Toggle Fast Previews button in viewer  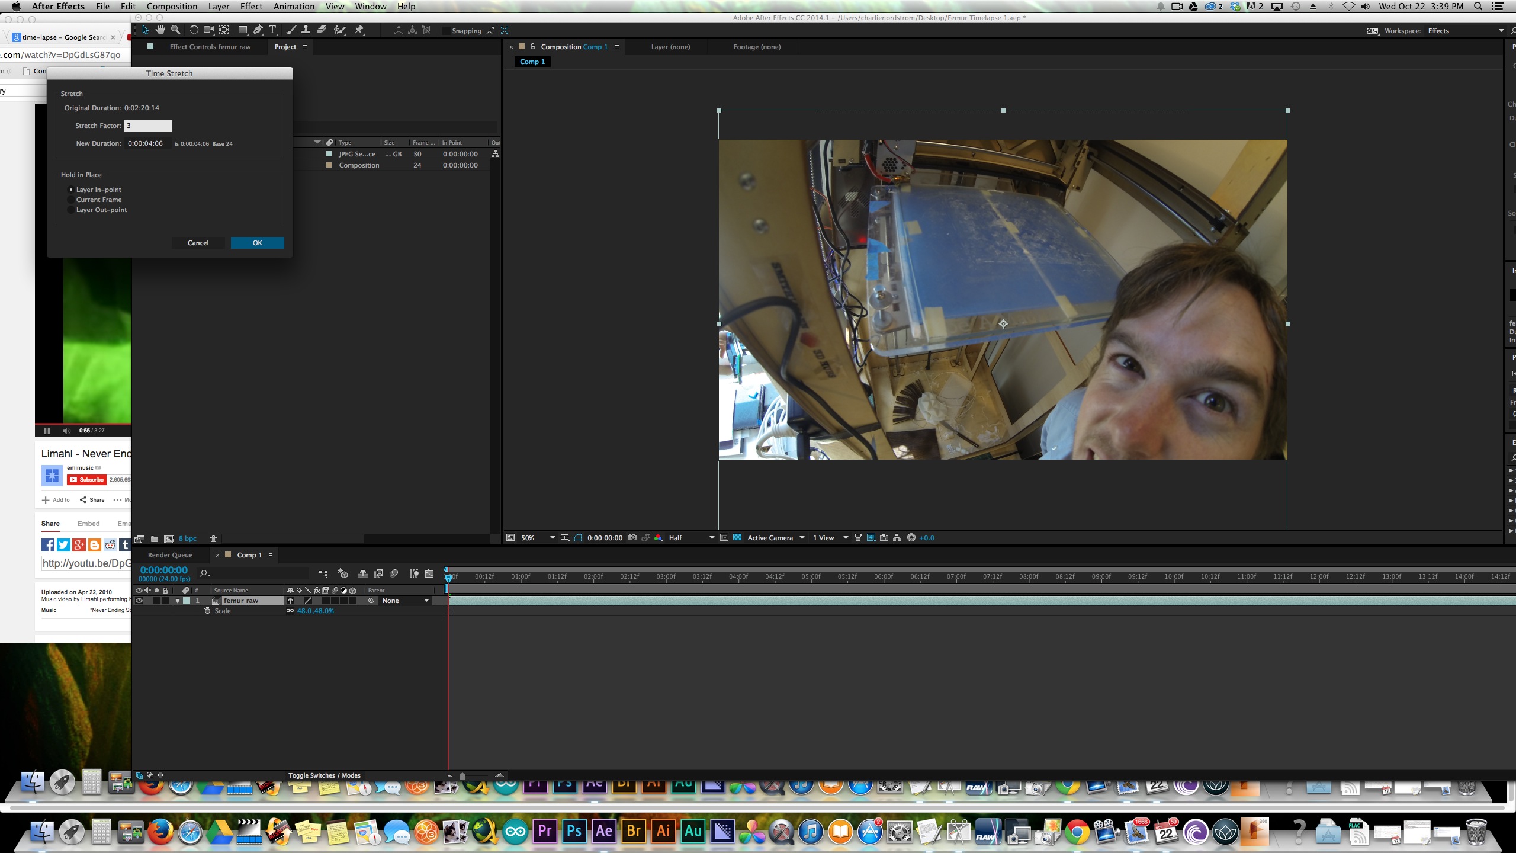tap(871, 538)
